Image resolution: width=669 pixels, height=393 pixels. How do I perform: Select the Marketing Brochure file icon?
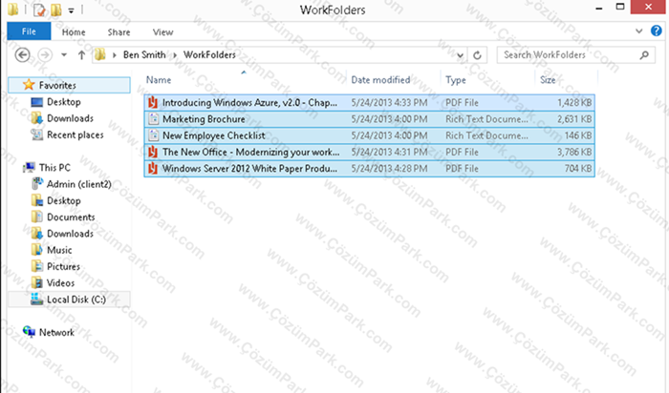point(153,119)
